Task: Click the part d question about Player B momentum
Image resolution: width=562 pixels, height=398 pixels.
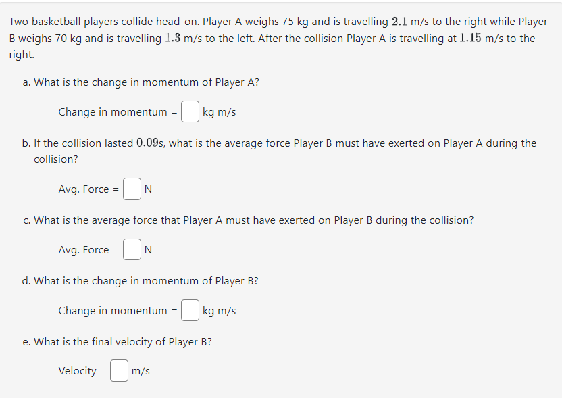Action: [146, 280]
